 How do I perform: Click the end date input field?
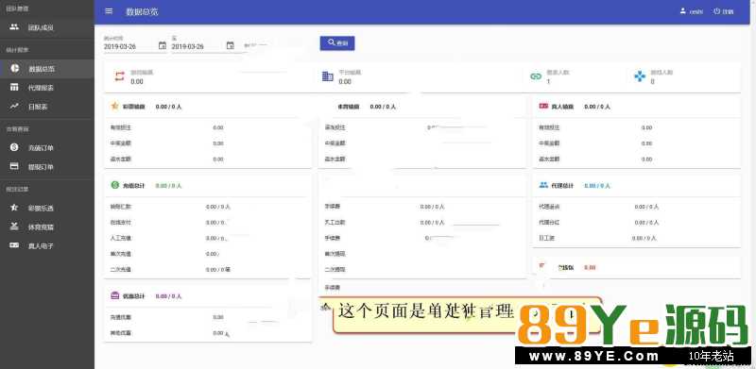click(x=198, y=46)
